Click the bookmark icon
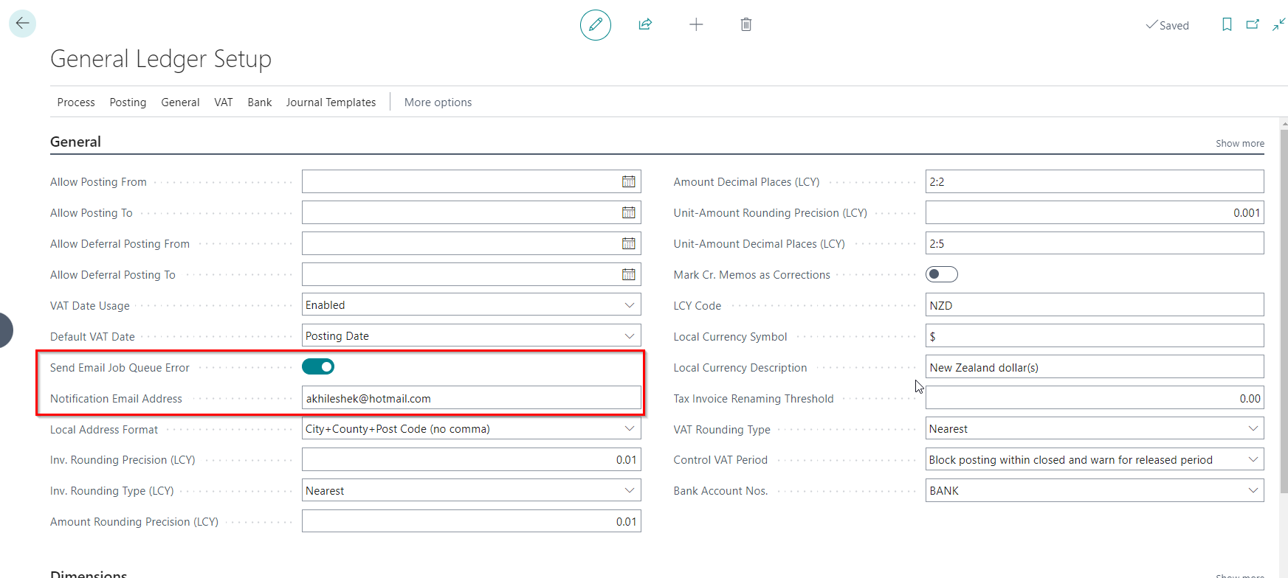The width and height of the screenshot is (1288, 578). (1227, 25)
